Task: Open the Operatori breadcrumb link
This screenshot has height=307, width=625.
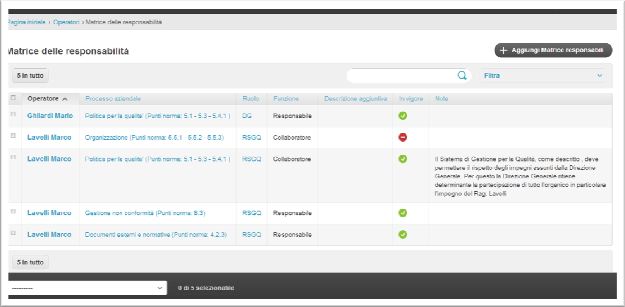Action: (x=66, y=22)
